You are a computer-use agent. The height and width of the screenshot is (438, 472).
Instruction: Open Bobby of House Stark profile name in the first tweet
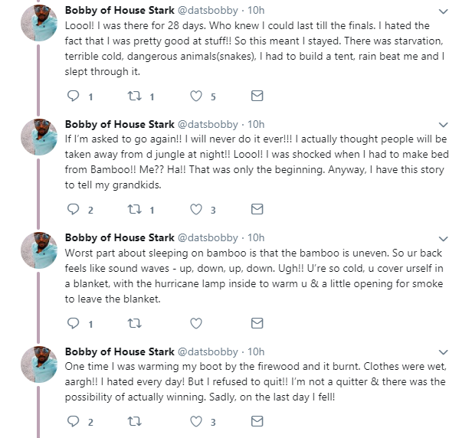pyautogui.click(x=120, y=11)
